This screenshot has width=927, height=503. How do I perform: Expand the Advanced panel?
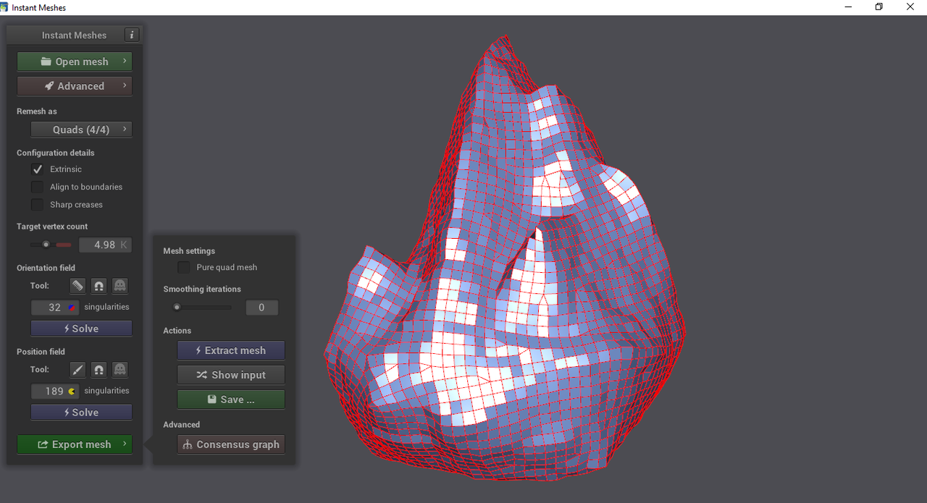coord(75,85)
